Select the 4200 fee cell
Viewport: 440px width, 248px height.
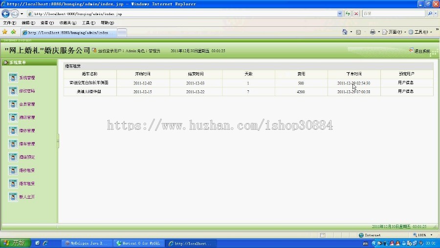tap(301, 92)
